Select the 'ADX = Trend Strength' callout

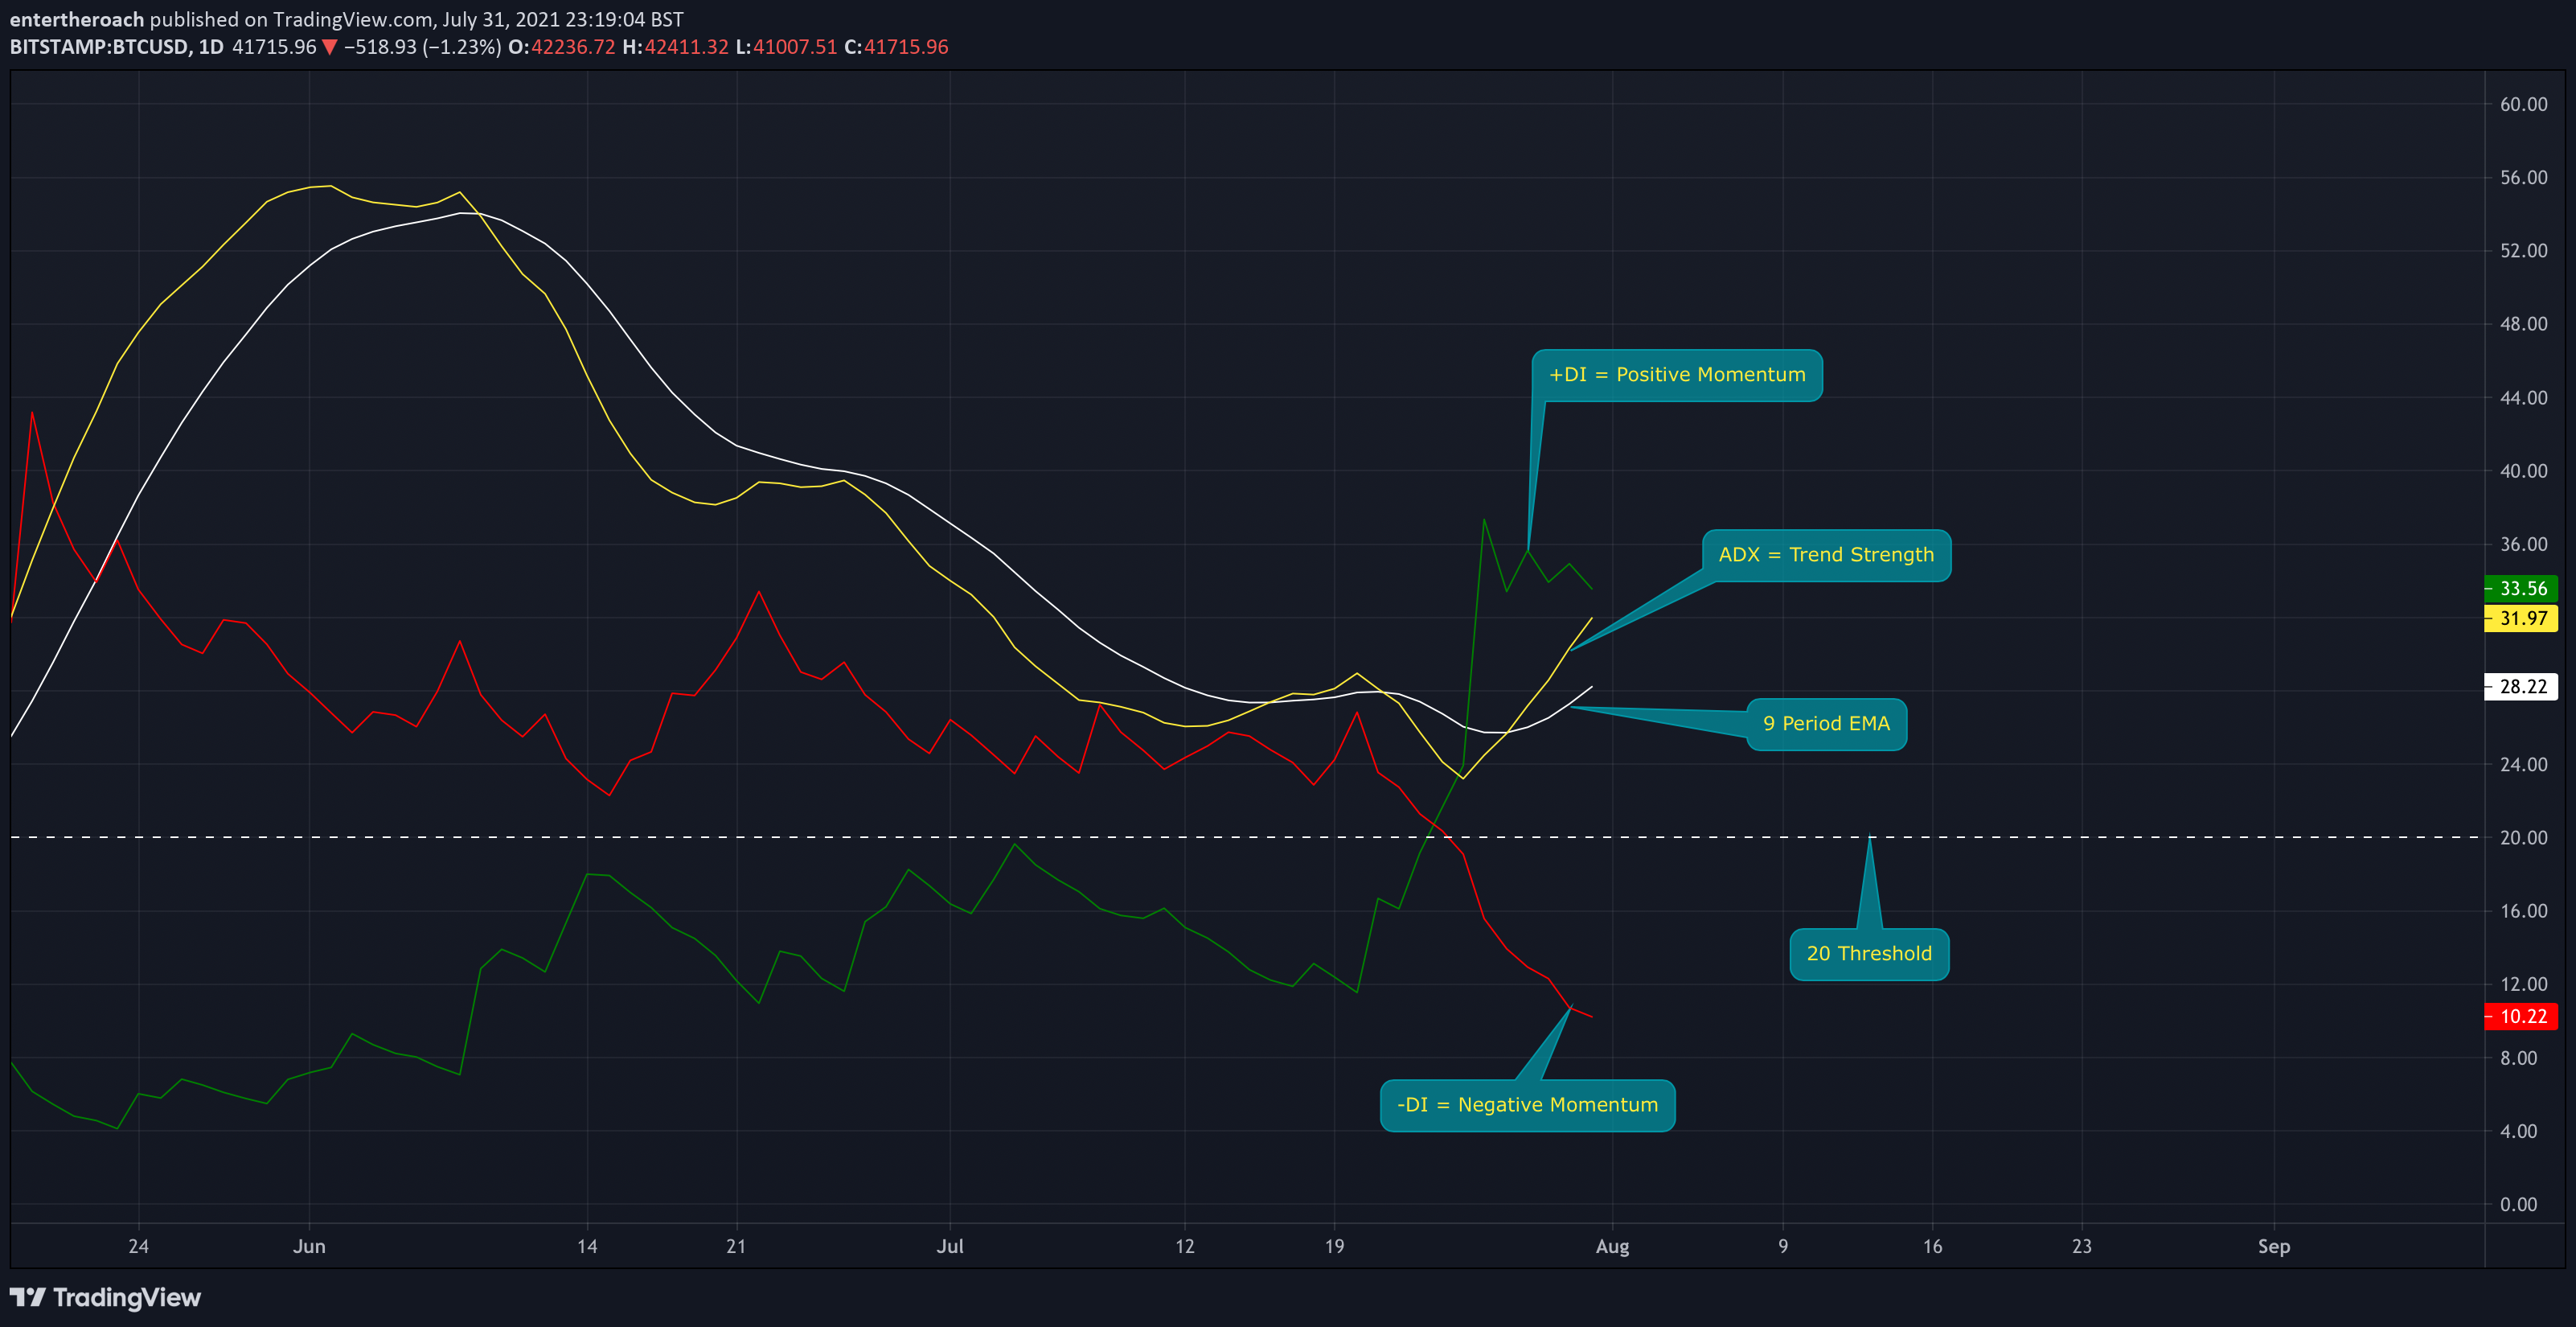pyautogui.click(x=1826, y=555)
